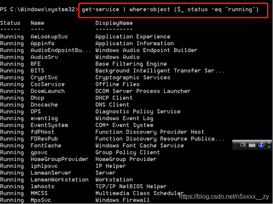Click the language bar dotted grip handle
Image resolution: width=273 pixels, height=204 pixels.
click(236, 145)
